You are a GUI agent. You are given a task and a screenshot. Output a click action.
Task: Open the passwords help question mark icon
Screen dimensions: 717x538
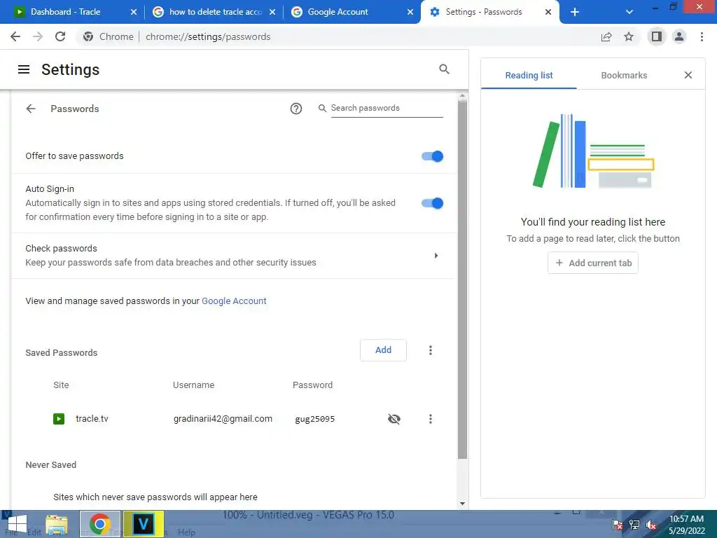(296, 109)
